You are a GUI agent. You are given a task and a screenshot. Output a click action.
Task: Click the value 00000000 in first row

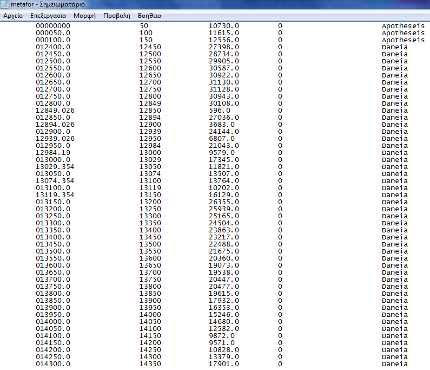(53, 26)
